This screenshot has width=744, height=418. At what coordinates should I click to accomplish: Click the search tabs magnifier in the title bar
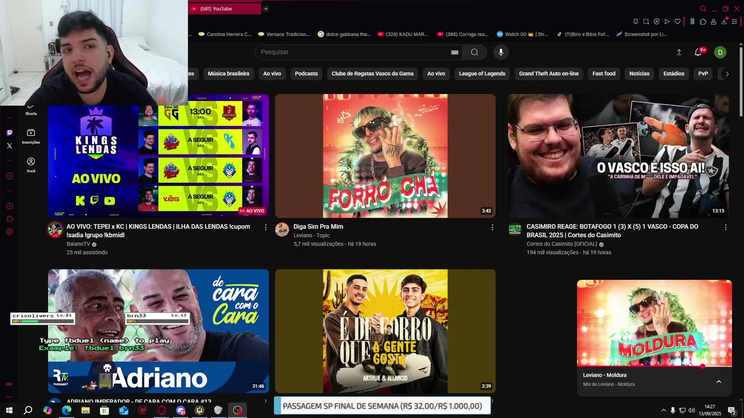[703, 9]
